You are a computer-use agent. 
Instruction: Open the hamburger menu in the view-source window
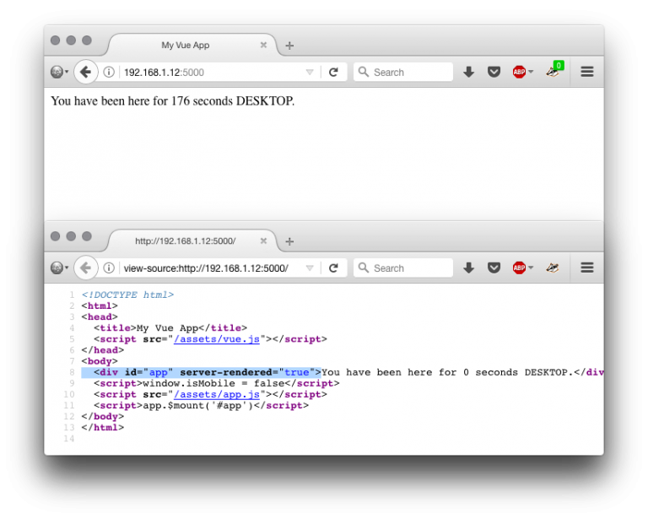[587, 268]
